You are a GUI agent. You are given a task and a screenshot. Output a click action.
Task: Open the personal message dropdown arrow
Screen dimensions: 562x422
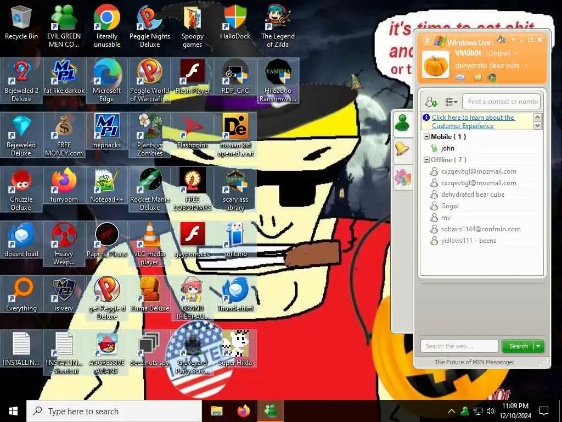click(526, 66)
